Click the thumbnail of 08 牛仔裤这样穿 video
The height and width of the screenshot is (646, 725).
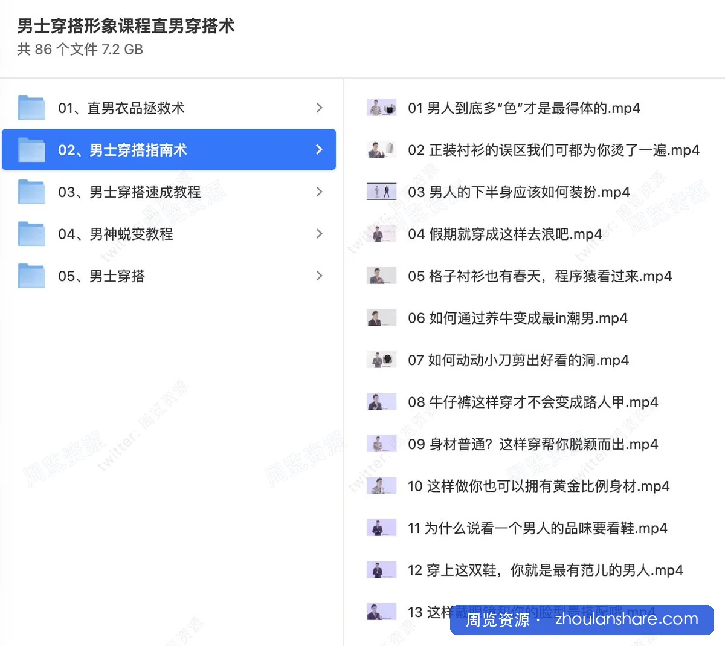point(382,402)
